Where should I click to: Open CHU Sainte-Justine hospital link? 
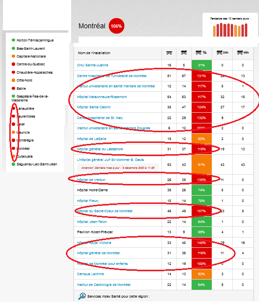coord(93,65)
